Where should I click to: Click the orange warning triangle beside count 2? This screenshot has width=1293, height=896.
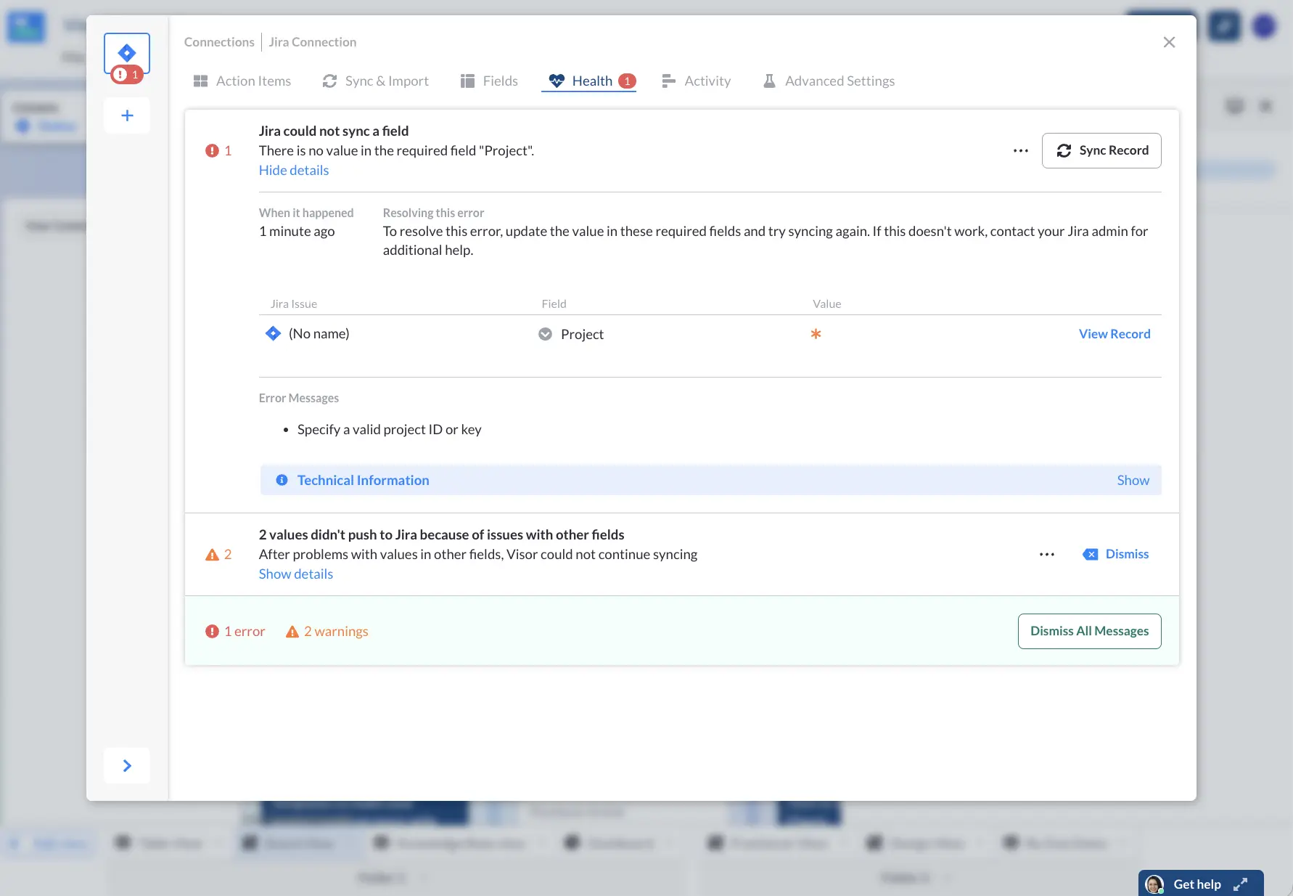click(x=212, y=555)
